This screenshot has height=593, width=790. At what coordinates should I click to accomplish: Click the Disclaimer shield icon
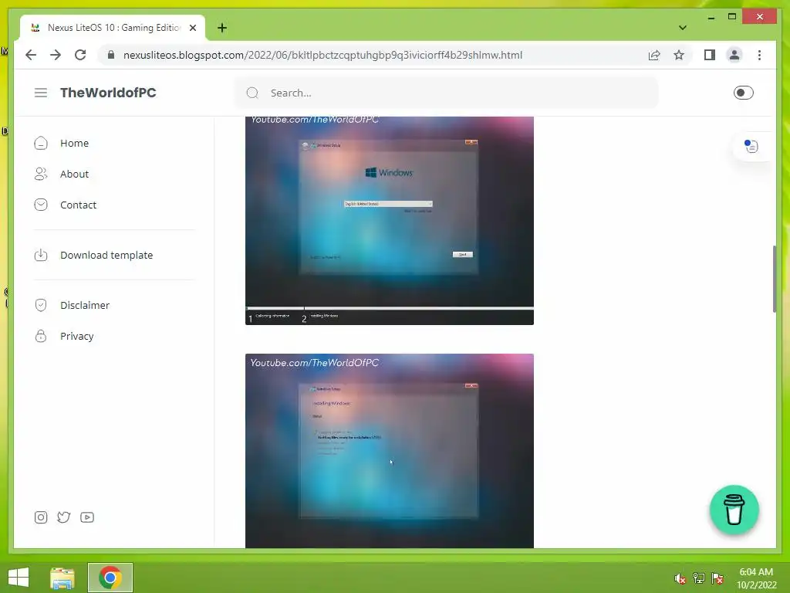[x=41, y=305]
